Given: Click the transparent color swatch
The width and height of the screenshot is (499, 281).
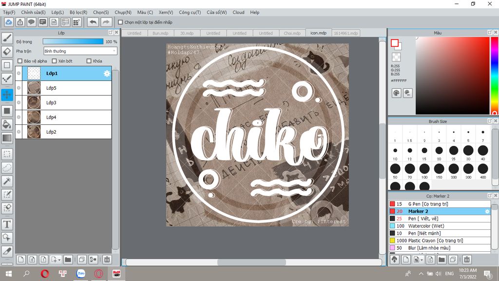Looking at the screenshot, I should click(x=396, y=57).
